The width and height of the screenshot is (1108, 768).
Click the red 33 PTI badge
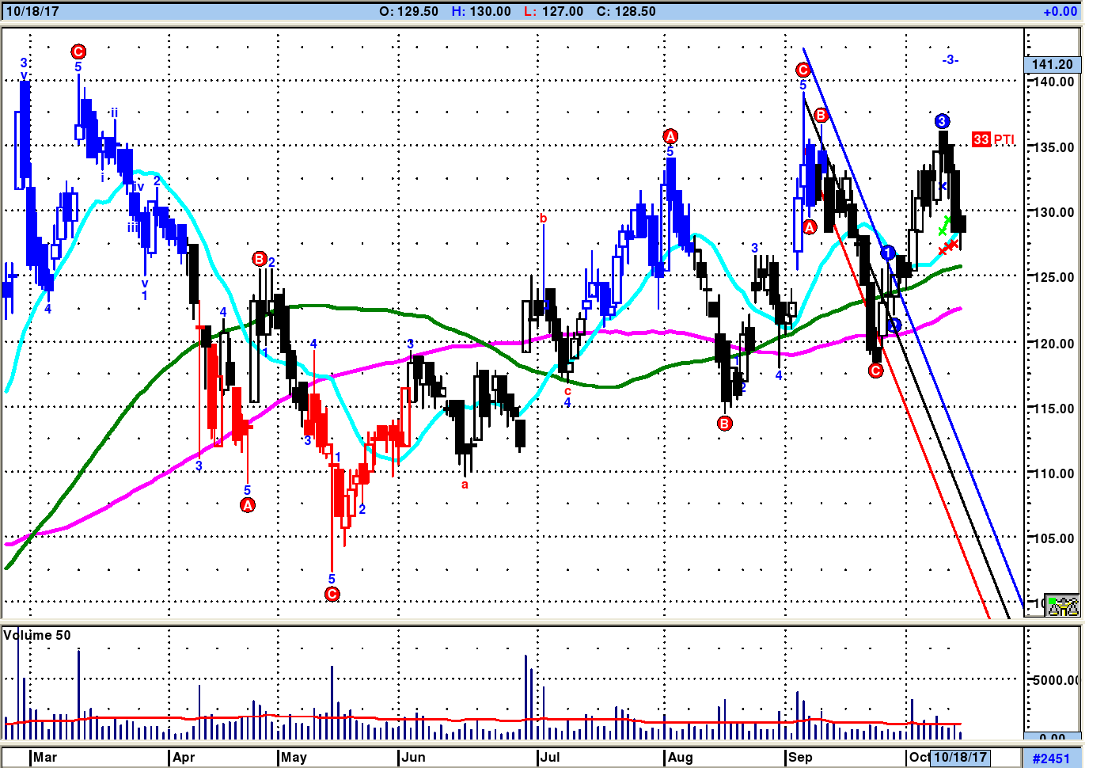(981, 139)
